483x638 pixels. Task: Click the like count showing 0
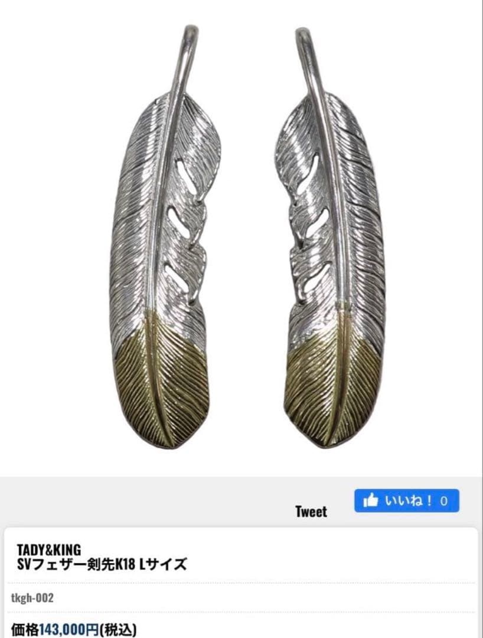443,501
